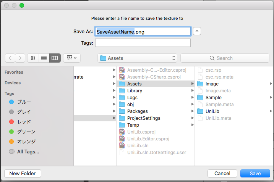Click the arrow beside Library folder
This screenshot has width=274, height=182.
[192, 90]
